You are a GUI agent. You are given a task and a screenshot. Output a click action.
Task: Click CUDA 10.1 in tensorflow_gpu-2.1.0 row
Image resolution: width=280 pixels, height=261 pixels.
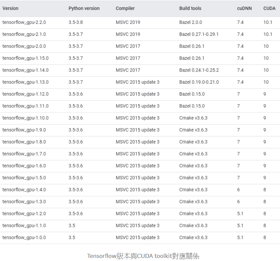point(268,34)
